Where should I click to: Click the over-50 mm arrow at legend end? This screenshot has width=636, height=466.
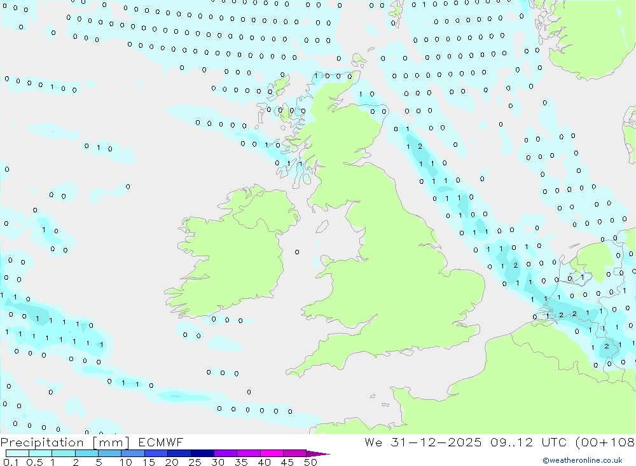(318, 454)
